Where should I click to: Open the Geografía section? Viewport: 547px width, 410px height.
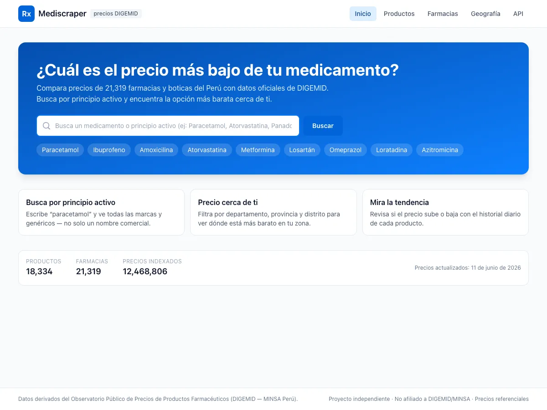click(485, 14)
